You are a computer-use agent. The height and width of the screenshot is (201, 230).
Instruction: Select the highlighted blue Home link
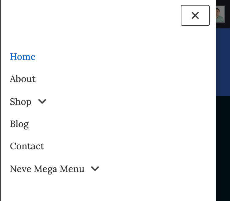click(x=22, y=57)
